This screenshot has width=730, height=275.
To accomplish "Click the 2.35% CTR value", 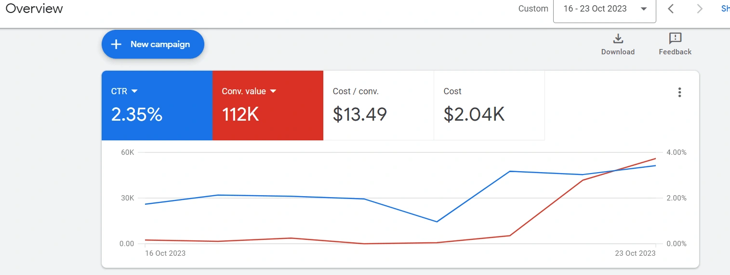I will pos(137,114).
